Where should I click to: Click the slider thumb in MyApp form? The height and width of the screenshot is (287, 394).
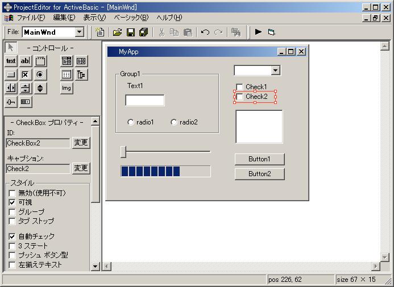coord(123,151)
